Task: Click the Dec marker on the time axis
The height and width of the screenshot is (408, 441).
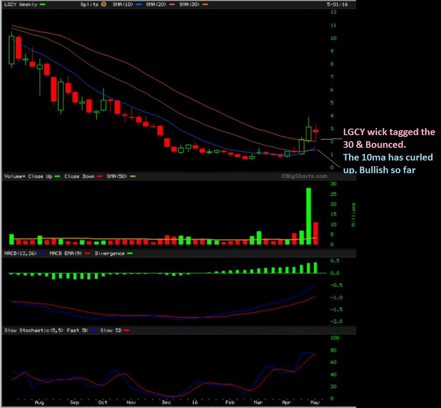Action: (x=167, y=402)
